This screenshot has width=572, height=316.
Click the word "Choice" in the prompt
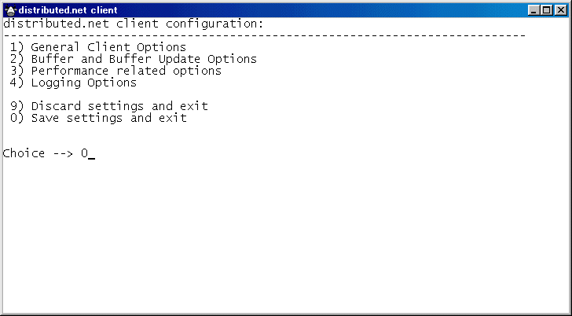tap(24, 153)
